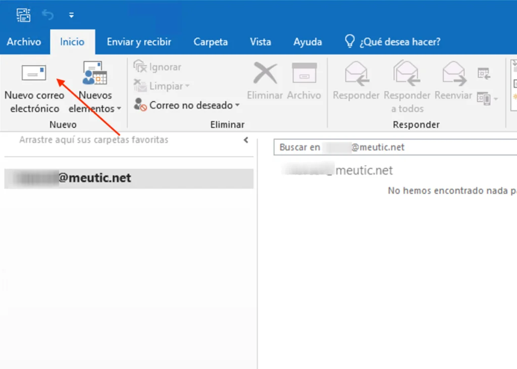517x369 pixels.
Task: Collapse the folder pane with the arrow
Action: click(x=246, y=140)
